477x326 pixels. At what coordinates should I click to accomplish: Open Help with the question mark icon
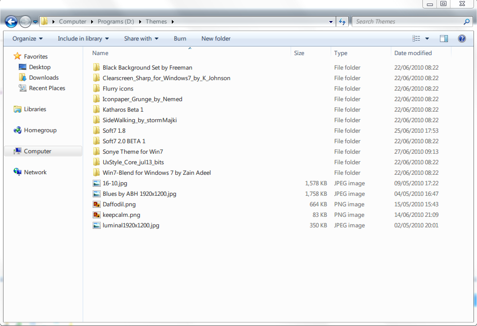[461, 39]
